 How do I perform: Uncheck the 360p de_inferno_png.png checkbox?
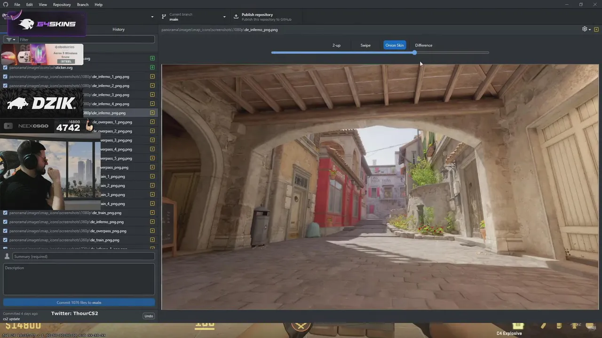[5, 222]
